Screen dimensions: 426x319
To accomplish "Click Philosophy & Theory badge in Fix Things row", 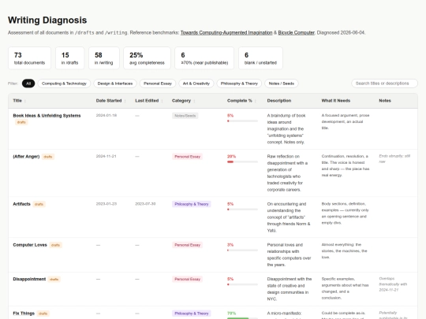I will [x=192, y=313].
